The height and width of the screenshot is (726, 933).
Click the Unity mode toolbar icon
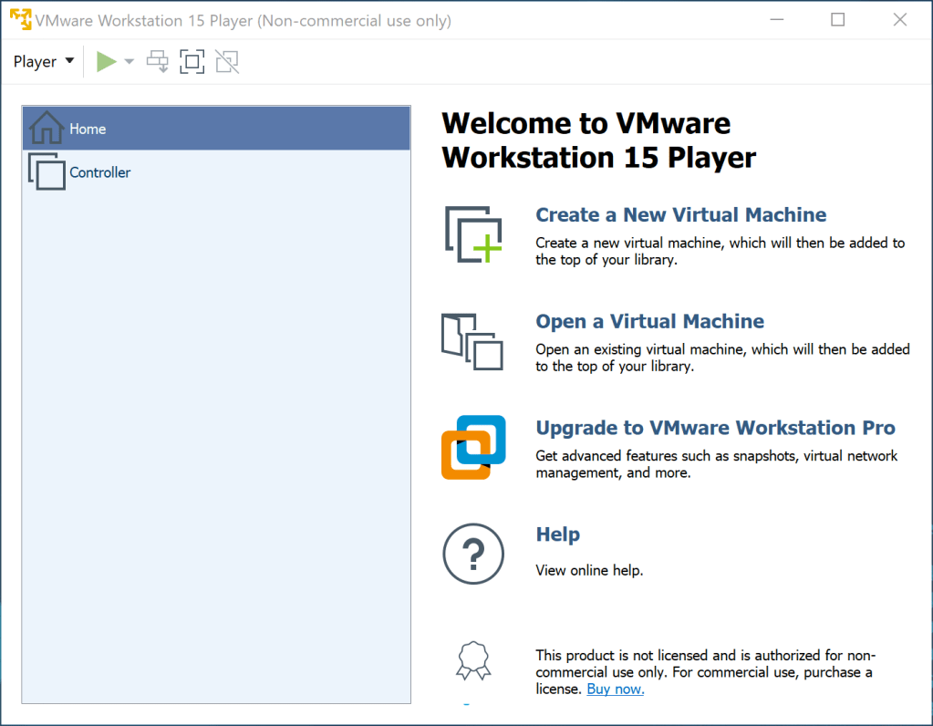226,61
